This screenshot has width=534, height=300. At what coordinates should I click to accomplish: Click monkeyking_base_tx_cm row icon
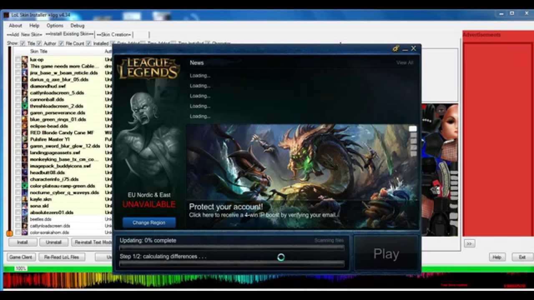coord(25,160)
